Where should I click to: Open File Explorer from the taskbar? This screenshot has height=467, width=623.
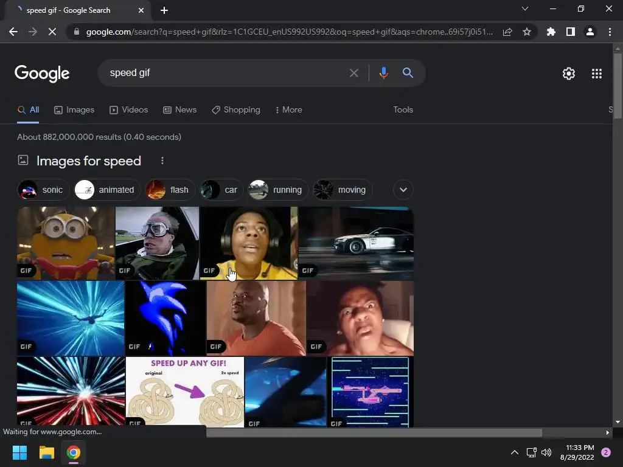pyautogui.click(x=46, y=452)
